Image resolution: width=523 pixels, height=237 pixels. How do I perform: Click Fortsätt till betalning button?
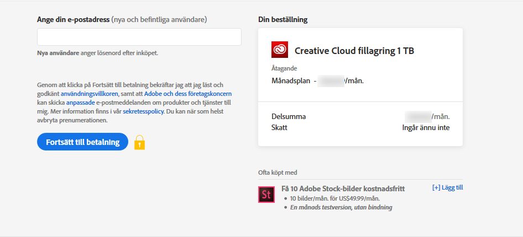[x=83, y=142]
